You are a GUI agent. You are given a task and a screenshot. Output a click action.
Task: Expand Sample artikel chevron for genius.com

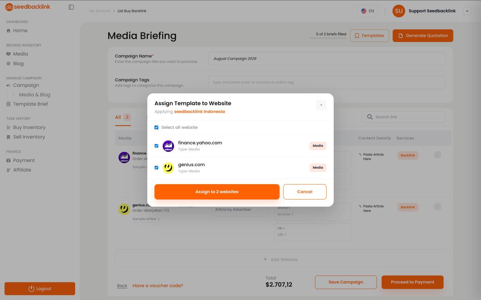pyautogui.click(x=159, y=219)
